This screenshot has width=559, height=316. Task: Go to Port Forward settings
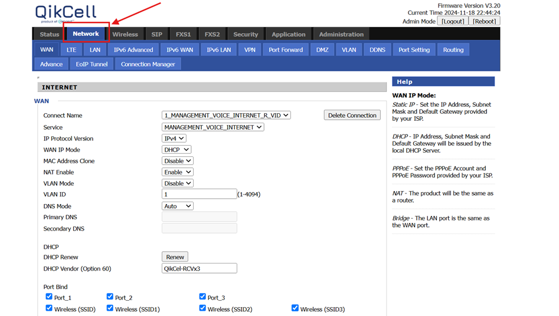(286, 50)
